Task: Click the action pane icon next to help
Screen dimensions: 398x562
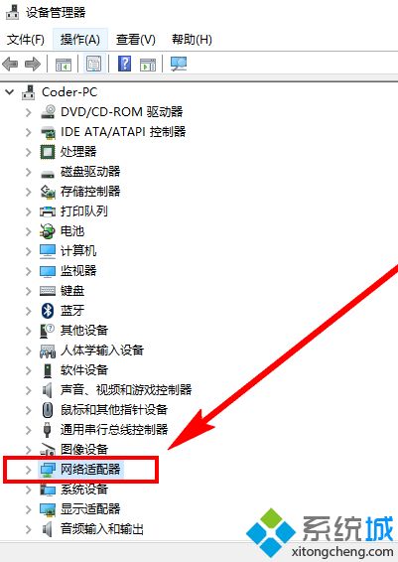Action: point(148,65)
